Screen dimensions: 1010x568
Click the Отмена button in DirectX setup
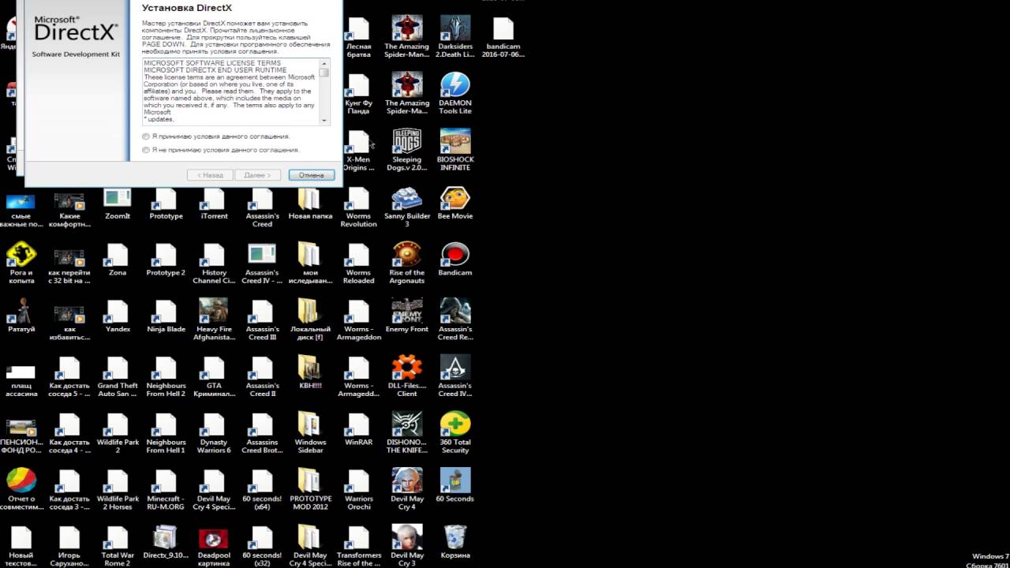[312, 175]
